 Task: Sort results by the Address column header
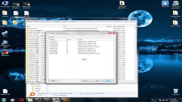pyautogui.click(x=57, y=40)
